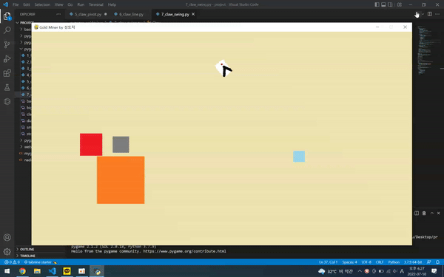Open the editor More Actions ellipsis
Screen dimensions: 444x277
pos(437,14)
